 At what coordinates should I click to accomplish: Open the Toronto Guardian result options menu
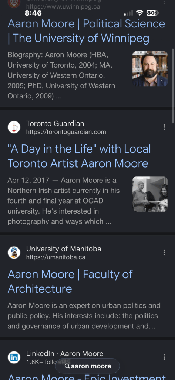tap(164, 127)
